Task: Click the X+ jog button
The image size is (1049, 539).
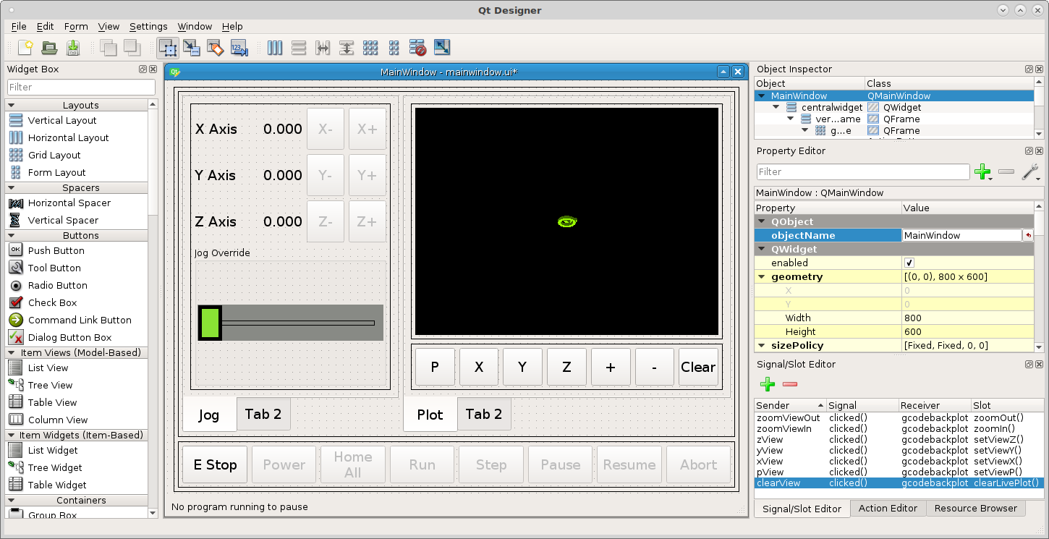Action: [368, 129]
